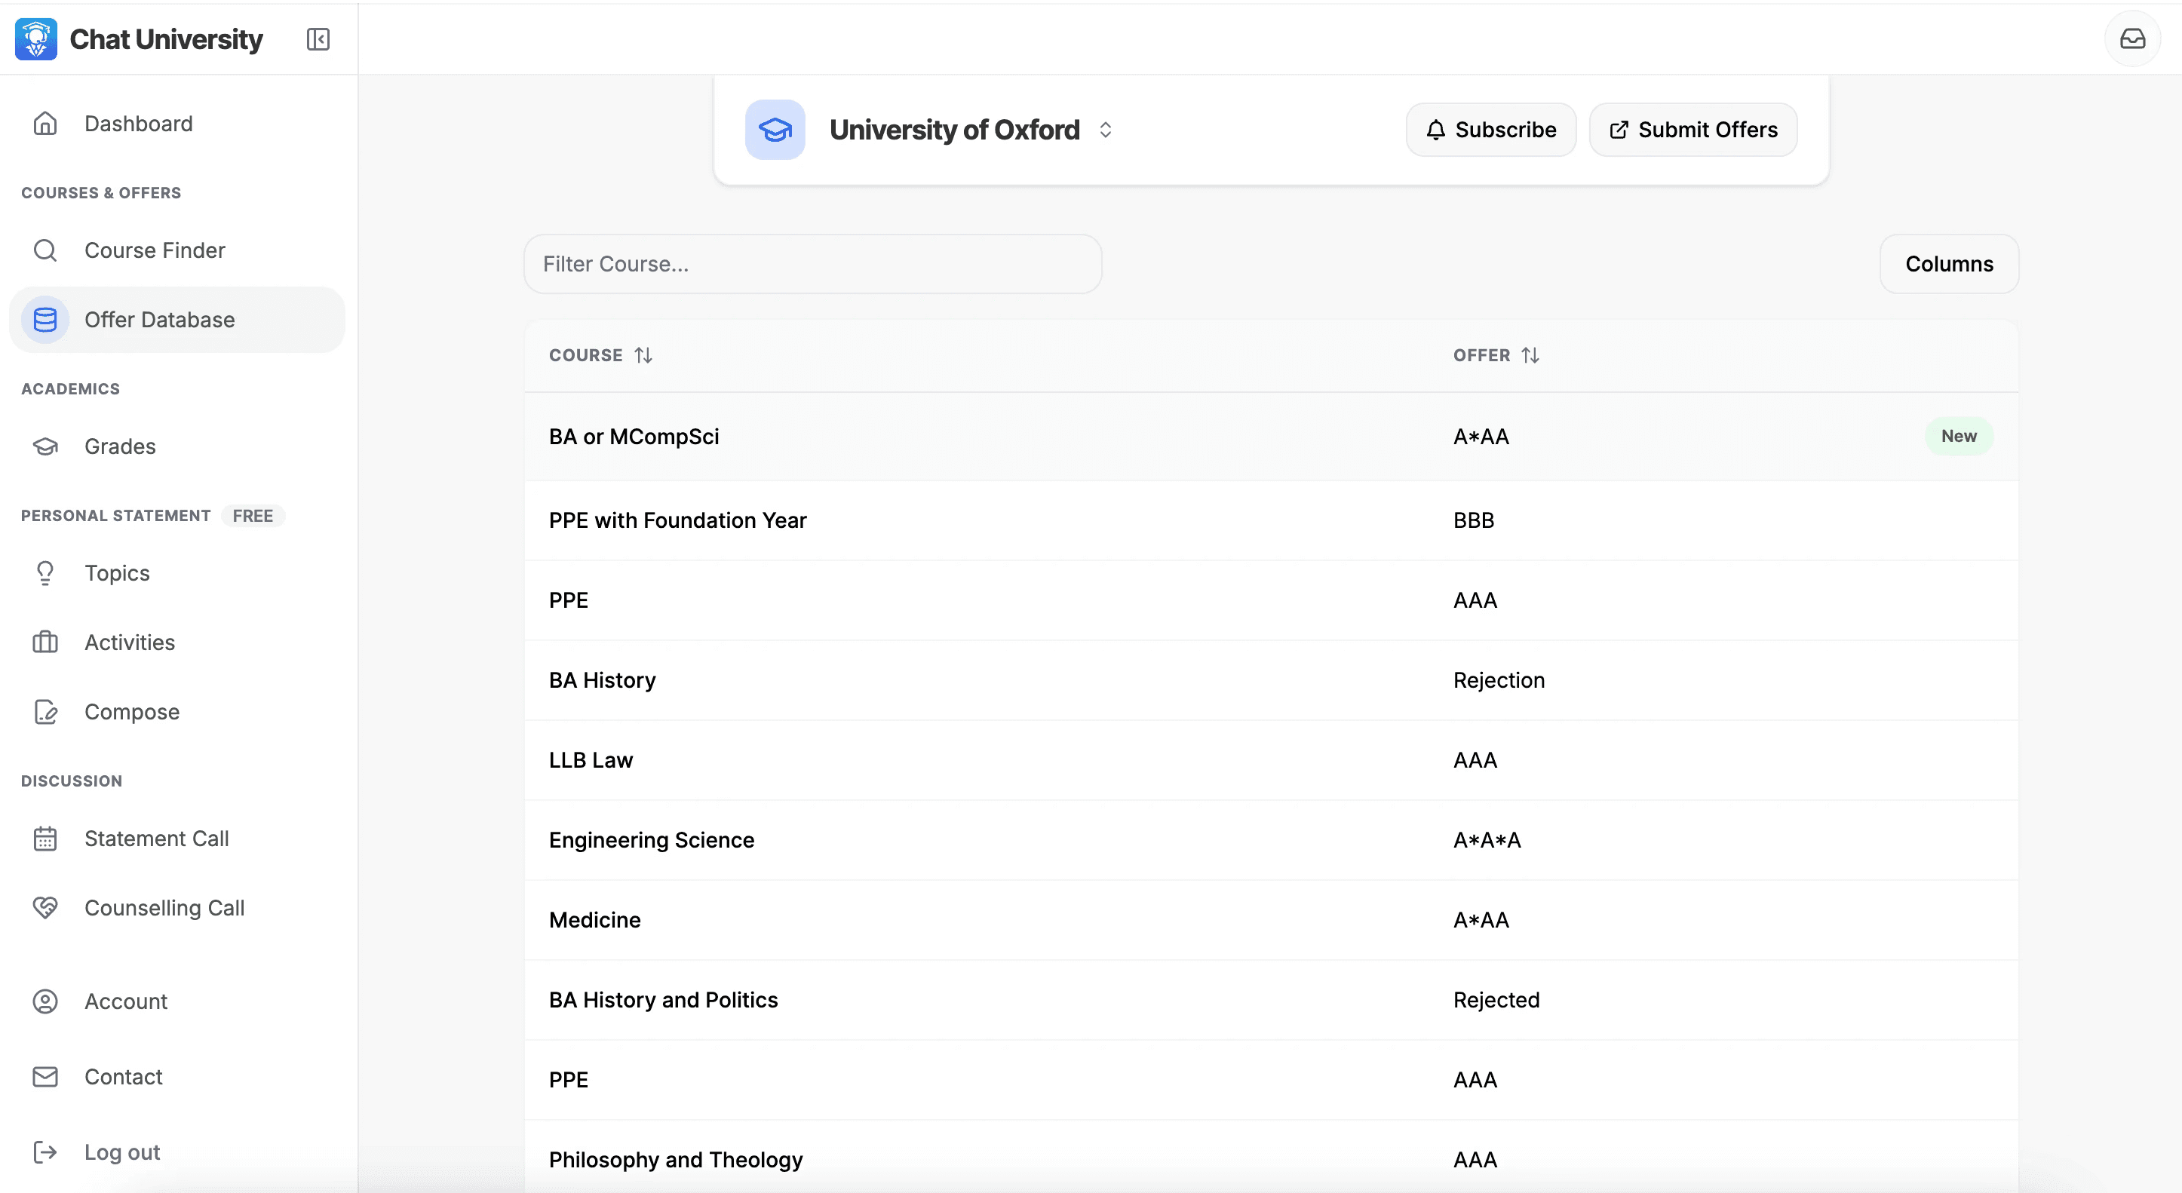Click the Contact envelope icon
This screenshot has height=1193, width=2182.
(x=45, y=1077)
